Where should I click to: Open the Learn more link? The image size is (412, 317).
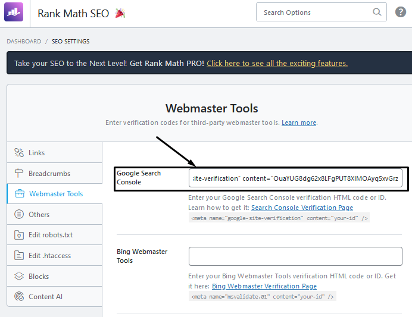tap(299, 123)
